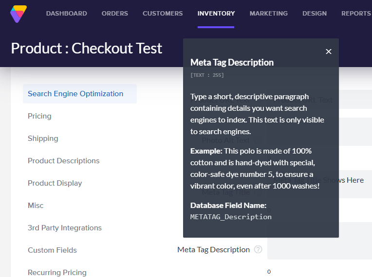Jump to the Shipping section
Viewport: 372px width, 277px height.
[43, 138]
